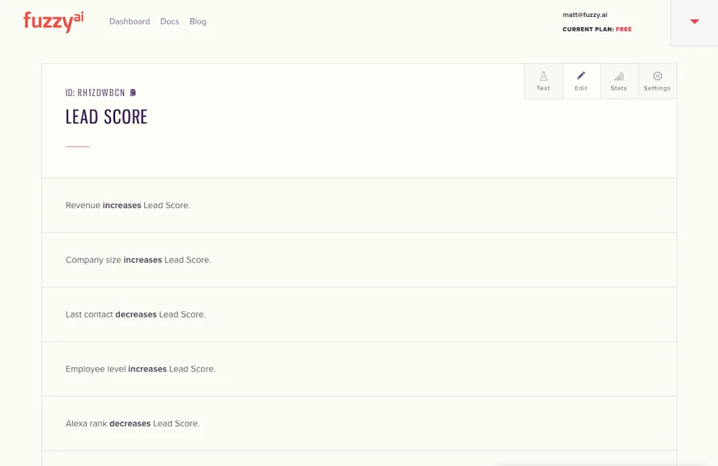
Task: Edit the Last contact decreases rule
Action: [x=135, y=314]
